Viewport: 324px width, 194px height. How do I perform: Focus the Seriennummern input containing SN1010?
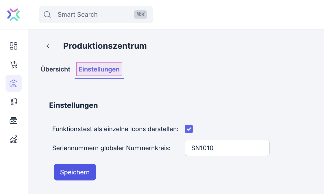[x=227, y=148]
